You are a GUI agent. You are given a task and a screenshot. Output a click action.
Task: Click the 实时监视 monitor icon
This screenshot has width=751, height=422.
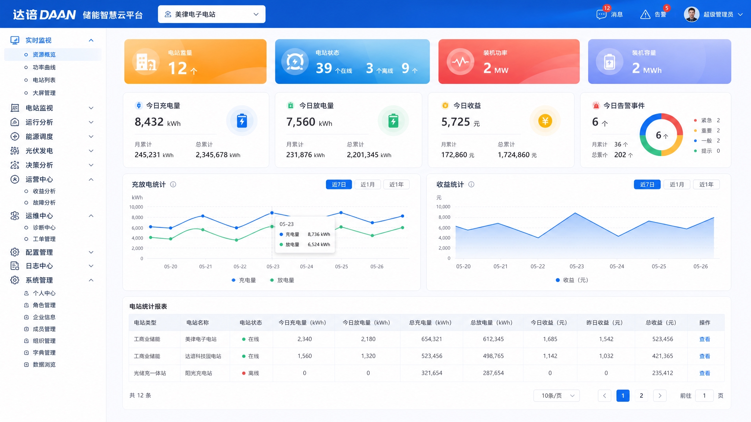tap(15, 40)
